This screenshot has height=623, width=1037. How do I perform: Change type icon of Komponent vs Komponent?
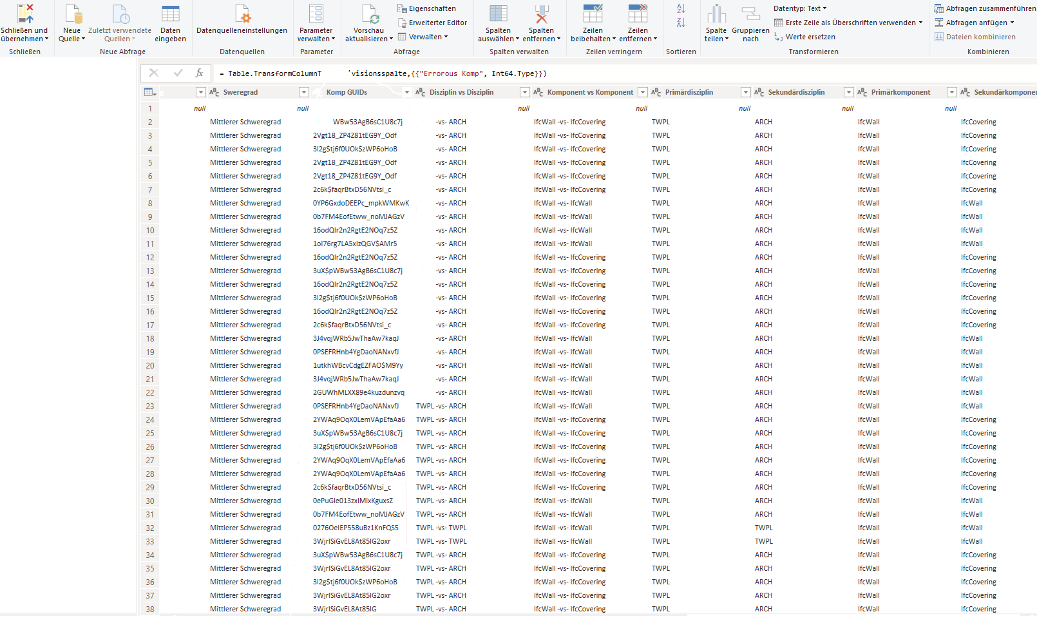pos(538,92)
